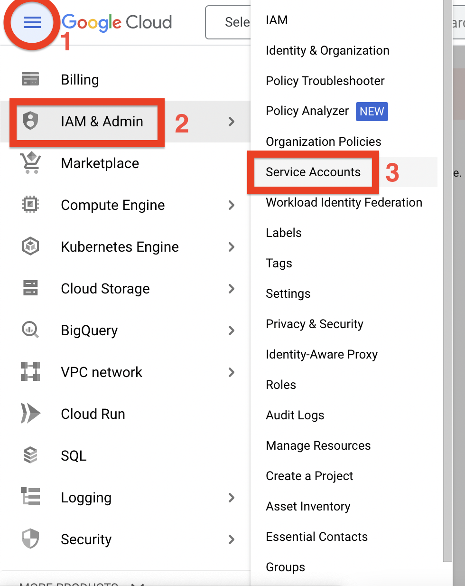Screen dimensions: 465x586
Task: Click the Compute Engine chip icon
Action: point(30,205)
